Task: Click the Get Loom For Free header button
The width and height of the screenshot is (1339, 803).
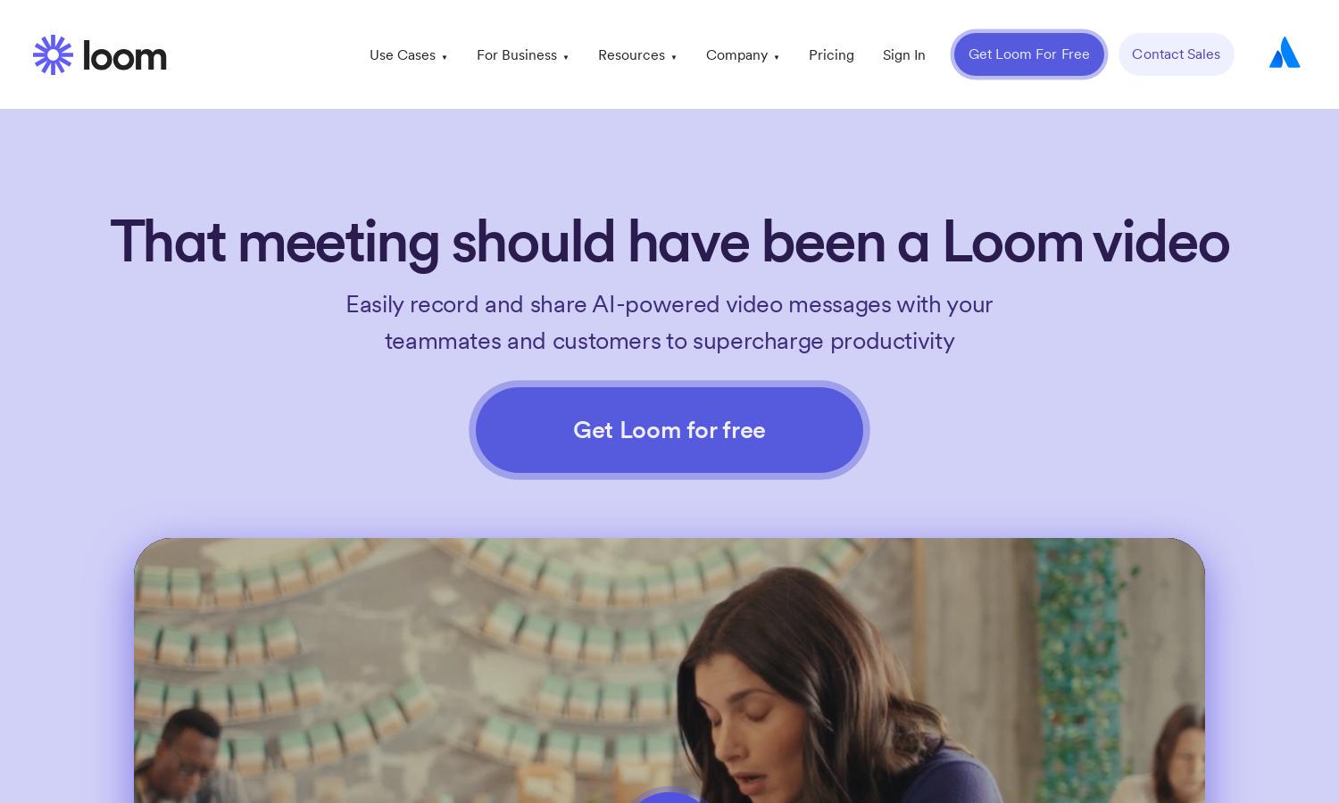Action: (x=1029, y=54)
